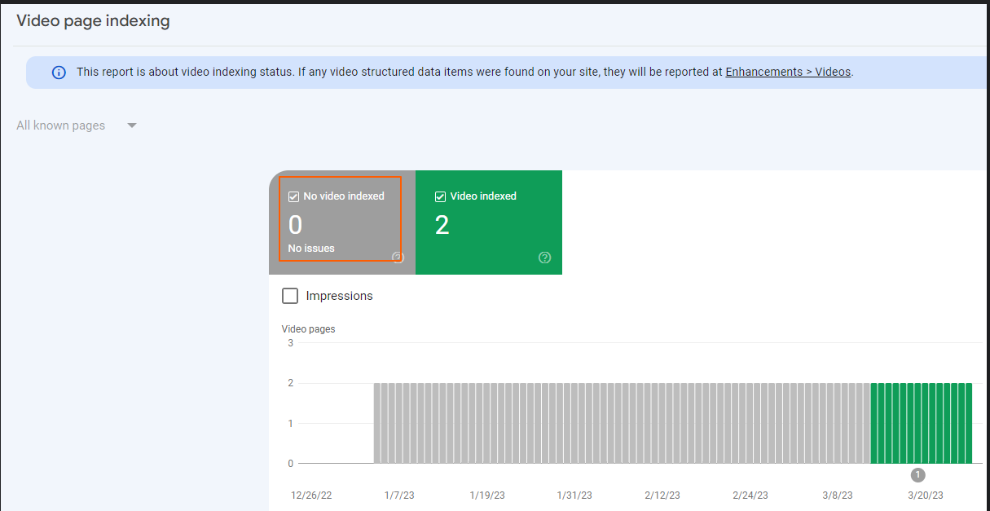Click the Video page indexing heading
The image size is (990, 511).
point(93,21)
